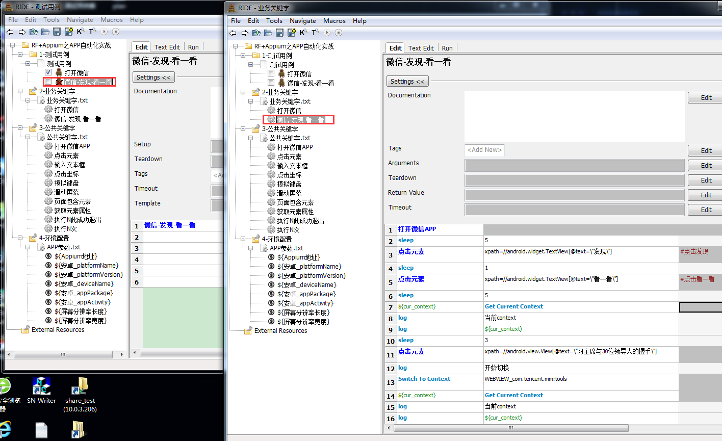Collapse 3-公共关键字 folder in 测试用例 window tree

[20, 128]
